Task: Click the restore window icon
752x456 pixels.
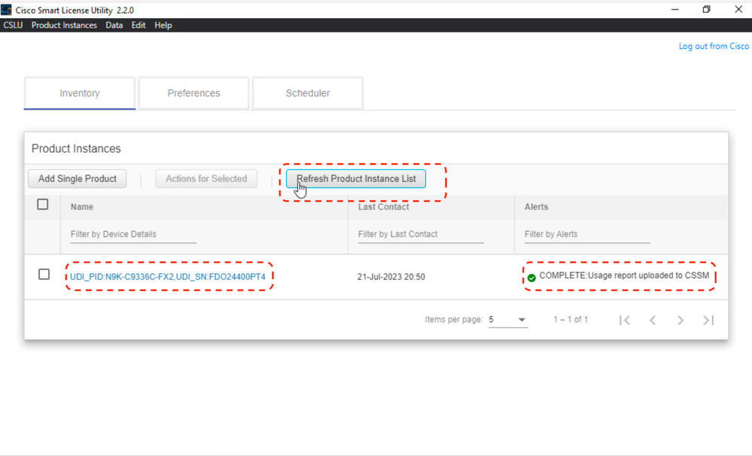Action: pyautogui.click(x=705, y=8)
